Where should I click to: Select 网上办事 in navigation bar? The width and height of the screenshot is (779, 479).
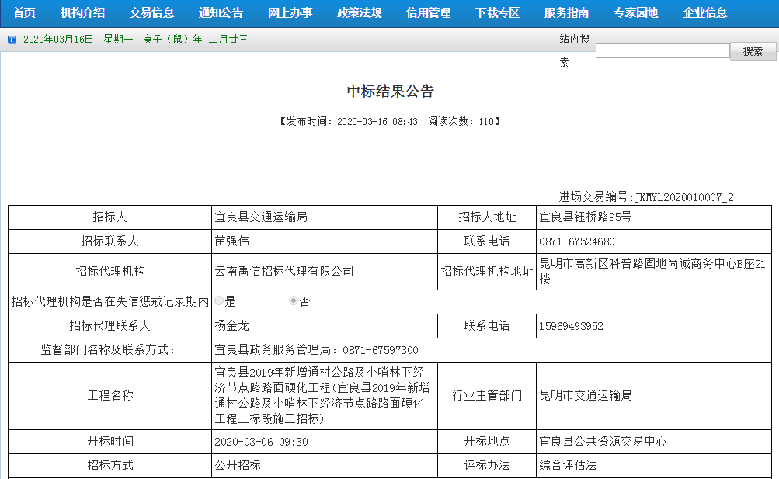coord(290,13)
